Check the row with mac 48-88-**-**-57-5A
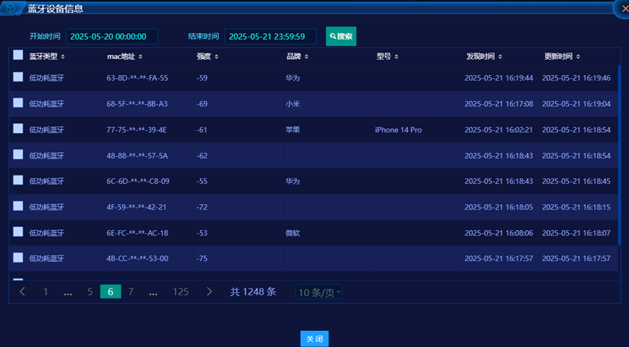 click(18, 154)
